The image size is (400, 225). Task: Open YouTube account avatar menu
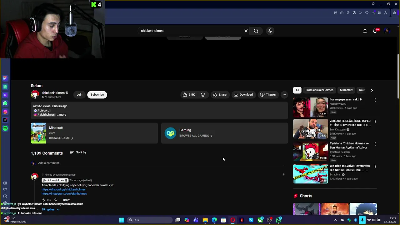pos(387,31)
